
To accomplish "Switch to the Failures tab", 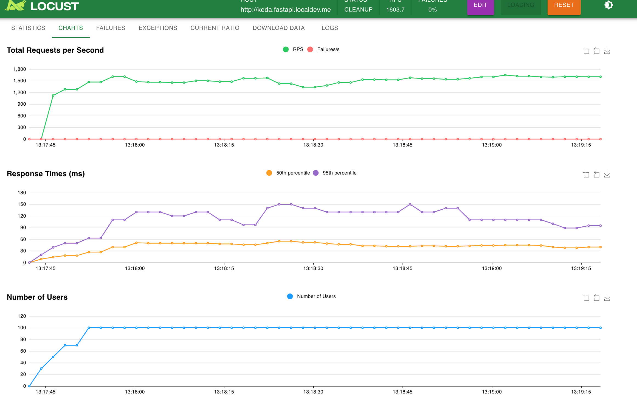I will (111, 28).
